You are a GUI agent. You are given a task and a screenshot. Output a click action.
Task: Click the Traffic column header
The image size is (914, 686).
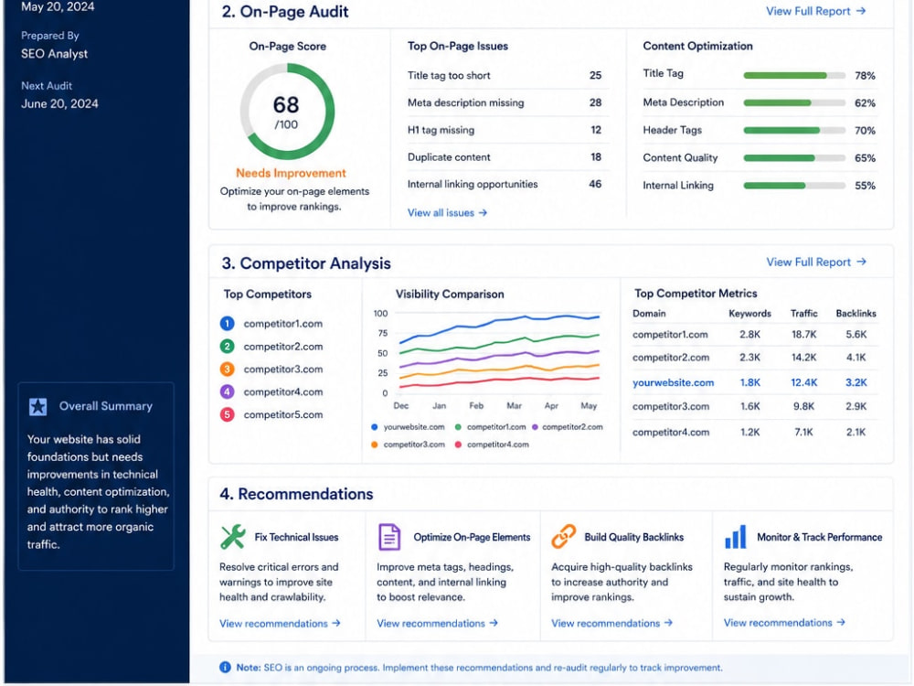(x=803, y=313)
